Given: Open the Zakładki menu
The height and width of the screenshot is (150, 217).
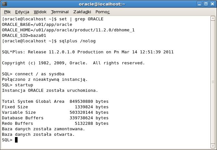Looking at the screenshot, I should point(82,12).
